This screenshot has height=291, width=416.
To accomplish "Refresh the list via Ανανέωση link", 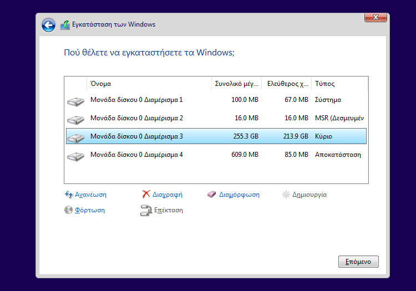I will [x=91, y=195].
